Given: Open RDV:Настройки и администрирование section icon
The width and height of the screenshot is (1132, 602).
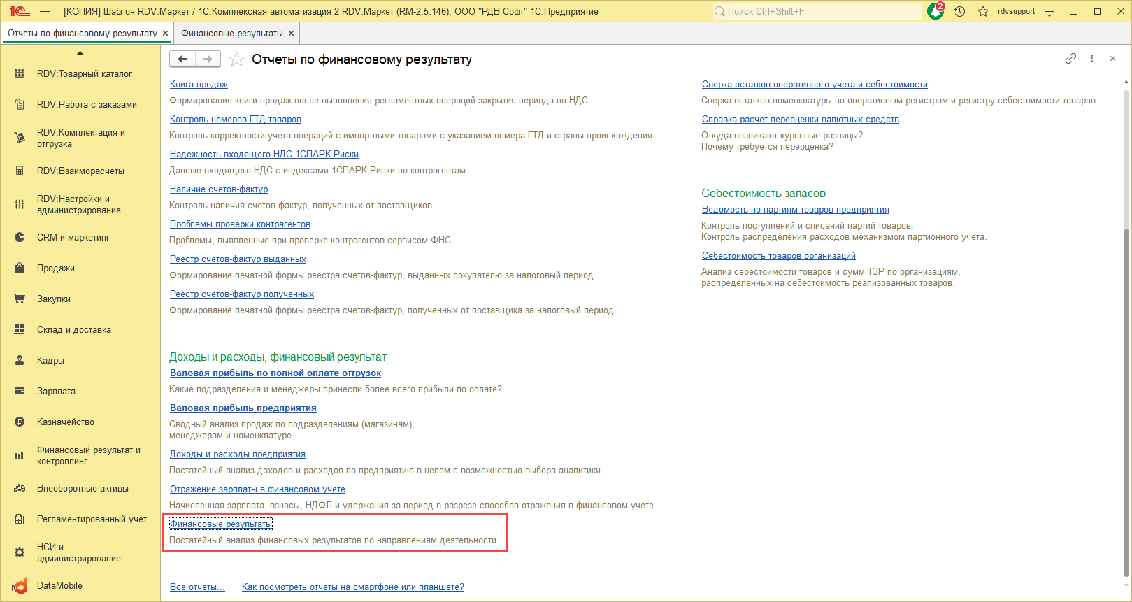Looking at the screenshot, I should [20, 205].
